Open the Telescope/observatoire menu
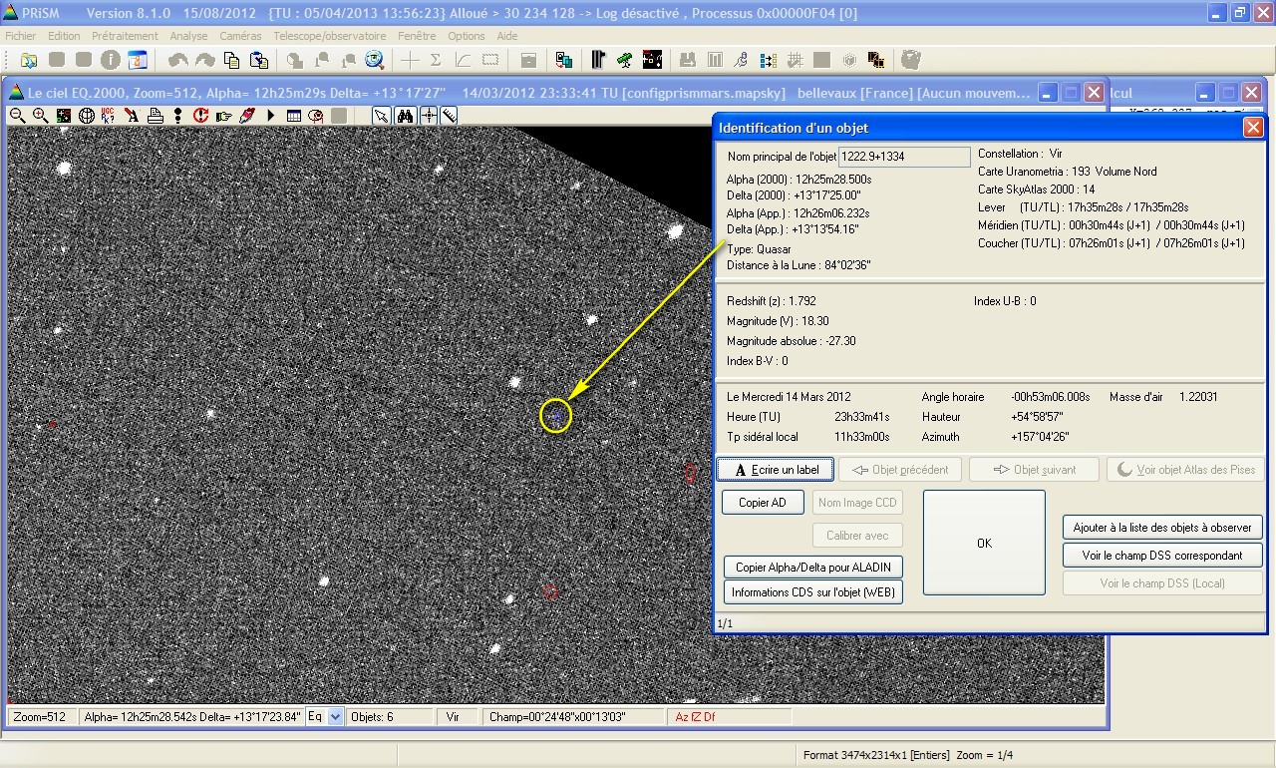 (329, 36)
